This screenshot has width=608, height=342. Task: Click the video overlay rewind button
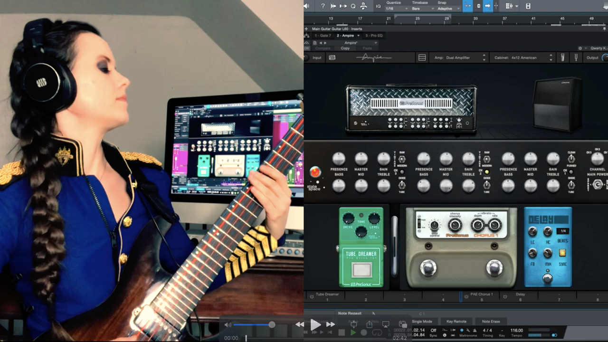(300, 324)
